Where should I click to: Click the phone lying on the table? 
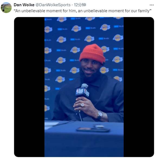[93, 130]
